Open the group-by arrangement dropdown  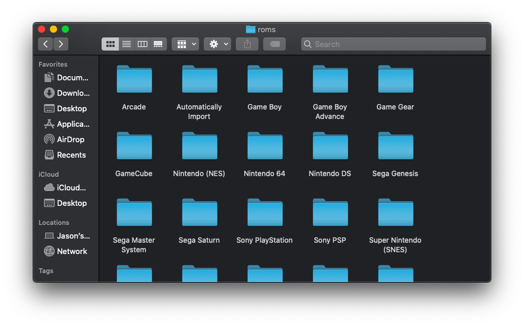coord(185,44)
